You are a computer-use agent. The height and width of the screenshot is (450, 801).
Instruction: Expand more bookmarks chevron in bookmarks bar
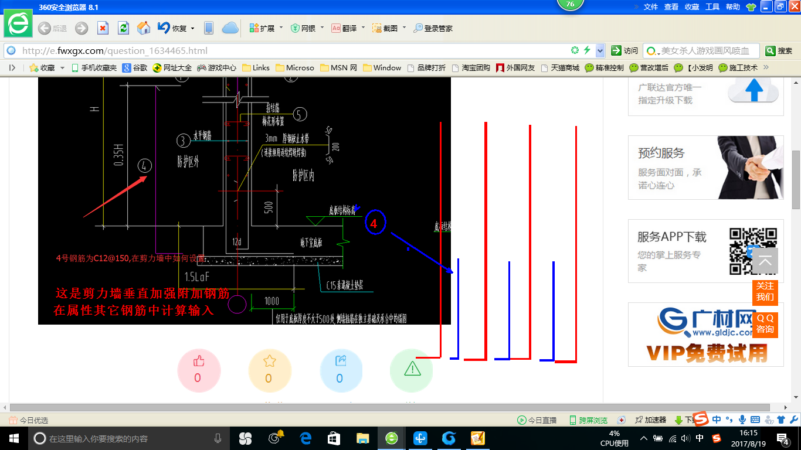click(x=766, y=67)
